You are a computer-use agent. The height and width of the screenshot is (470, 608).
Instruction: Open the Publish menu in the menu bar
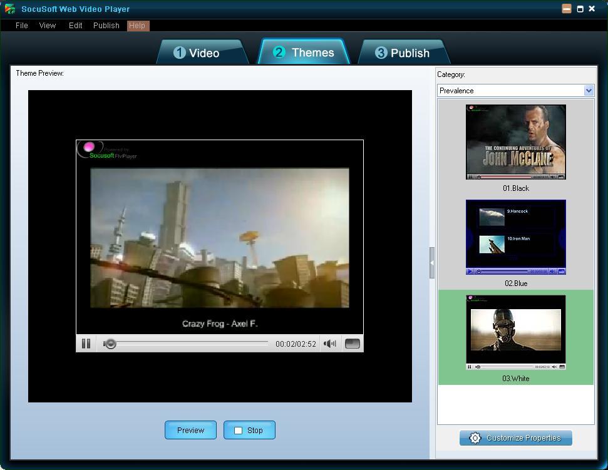[x=106, y=25]
